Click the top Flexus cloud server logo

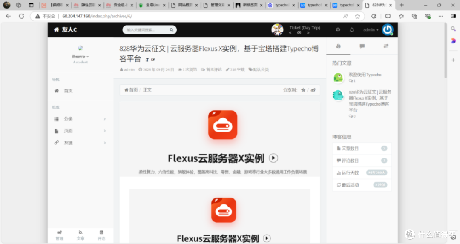point(223,125)
